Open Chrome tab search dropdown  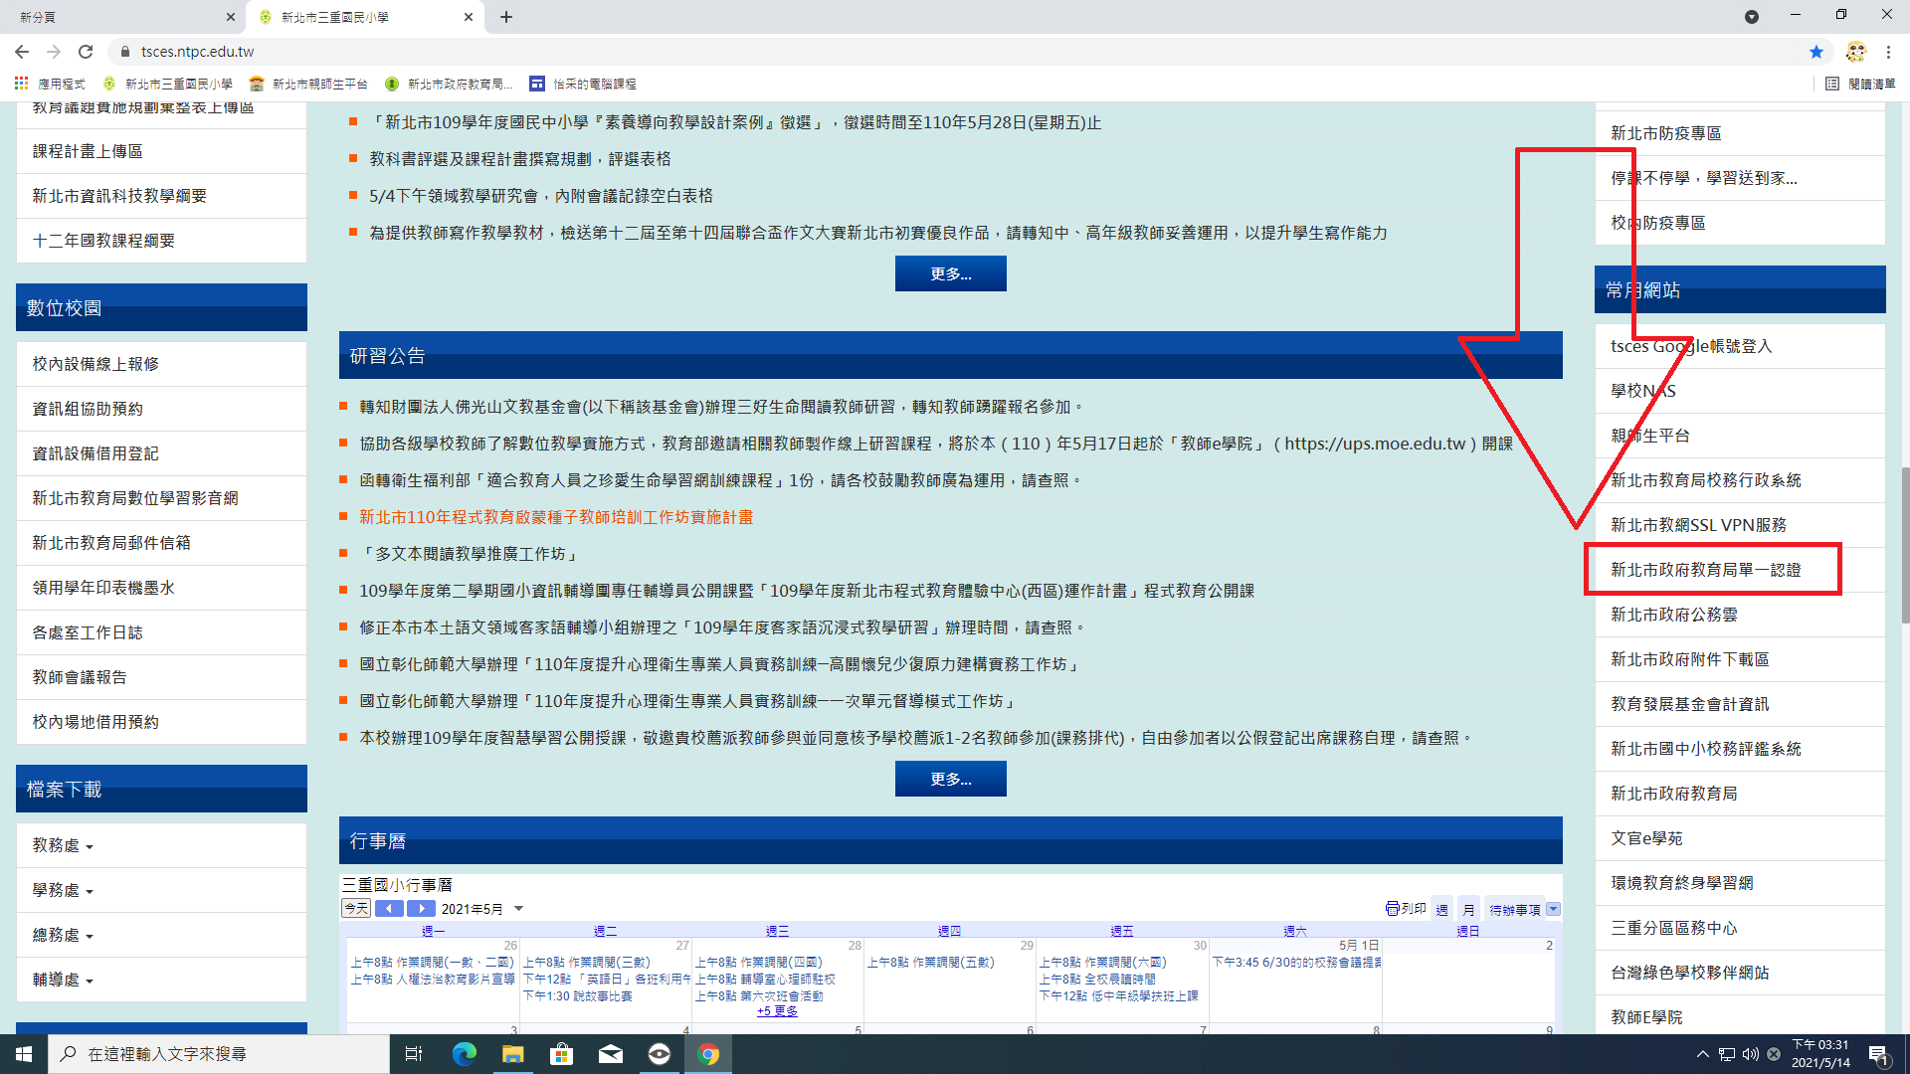1751,17
